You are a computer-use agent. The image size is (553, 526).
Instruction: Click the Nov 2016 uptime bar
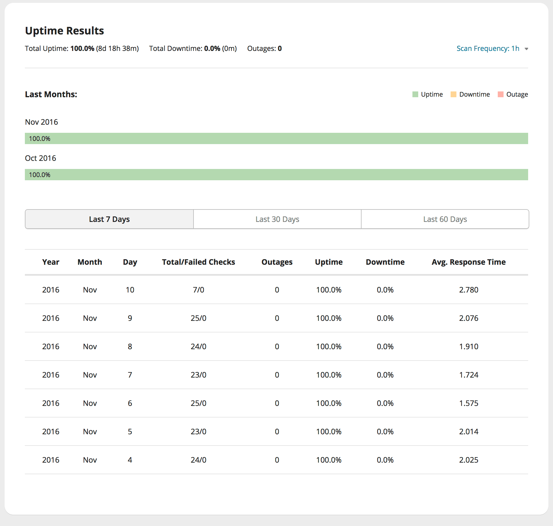click(276, 138)
